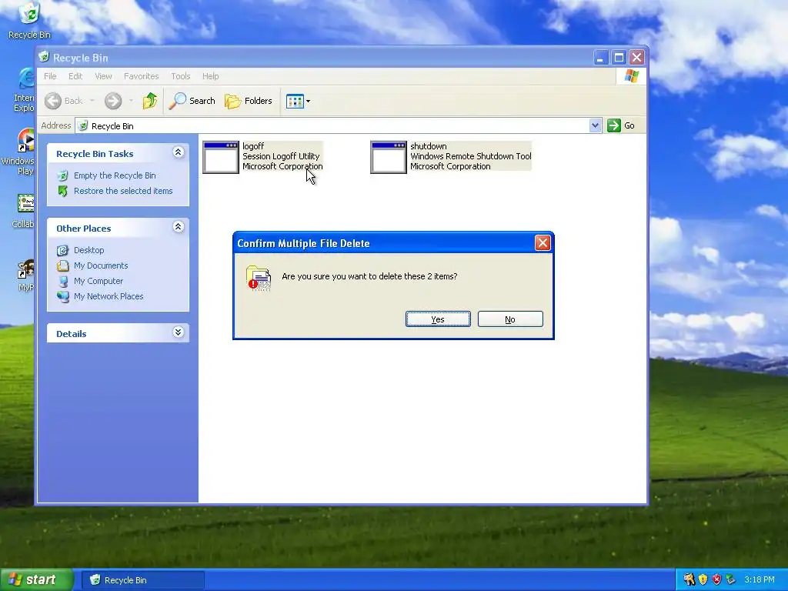Screen dimensions: 788x591
Task: Click the delete warning icon in dialog
Action: click(x=259, y=278)
